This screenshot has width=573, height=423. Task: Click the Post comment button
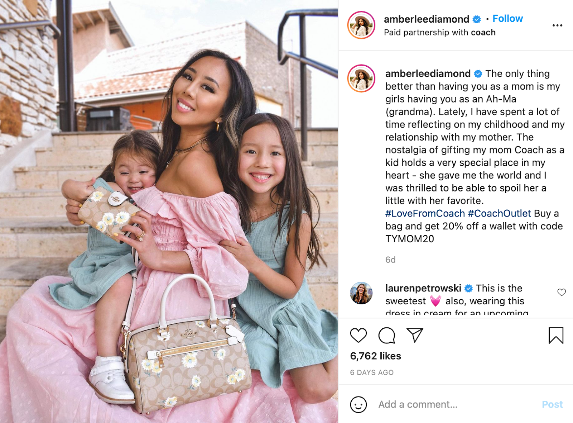[x=552, y=404]
